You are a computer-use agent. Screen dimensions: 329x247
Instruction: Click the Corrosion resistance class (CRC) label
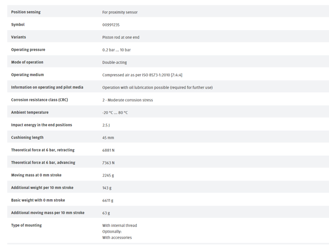[x=40, y=100]
